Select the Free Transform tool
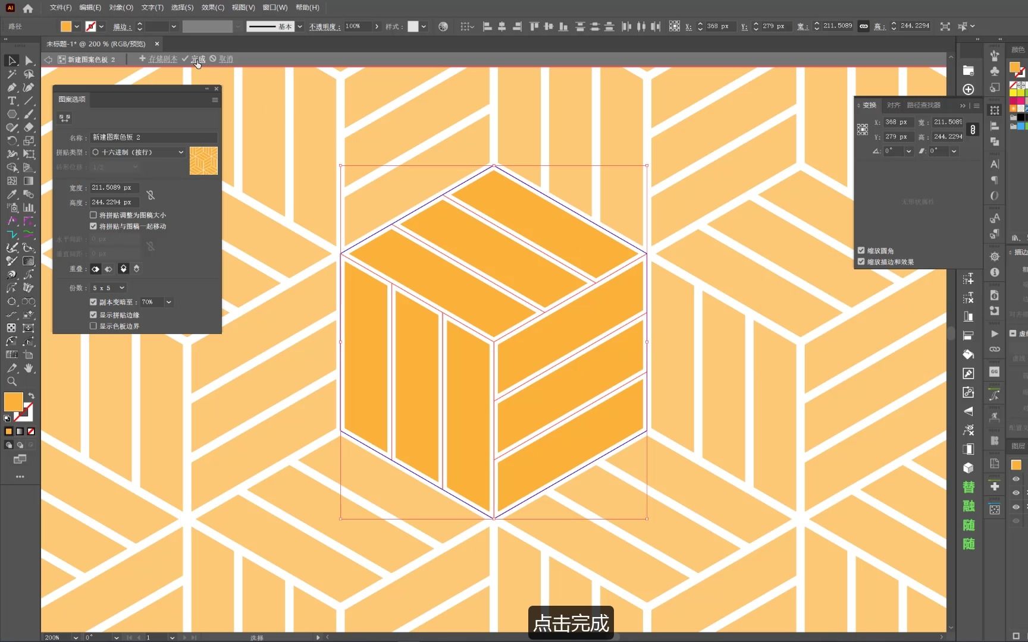Viewport: 1028px width, 642px height. pyautogui.click(x=29, y=154)
